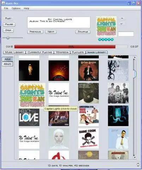Select the No Talent Inc. placeholder left of white face
The height and width of the screenshot is (170, 142).
(x=29, y=138)
